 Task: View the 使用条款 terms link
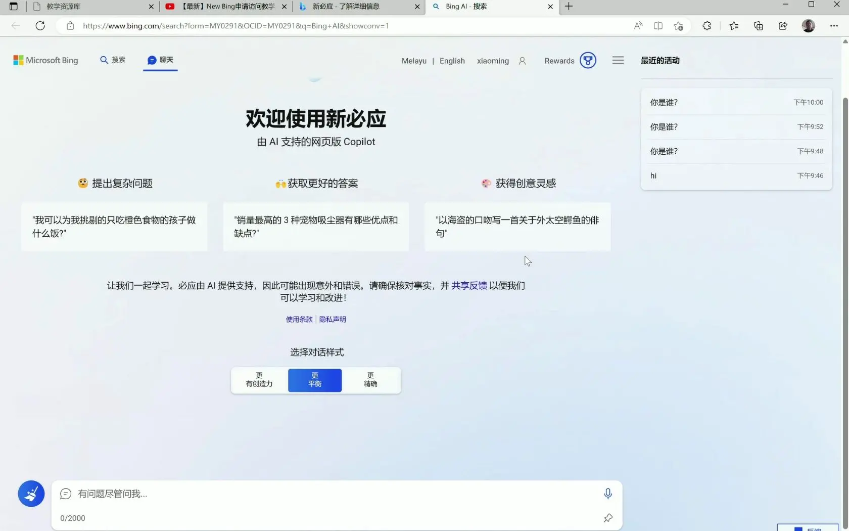coord(298,319)
